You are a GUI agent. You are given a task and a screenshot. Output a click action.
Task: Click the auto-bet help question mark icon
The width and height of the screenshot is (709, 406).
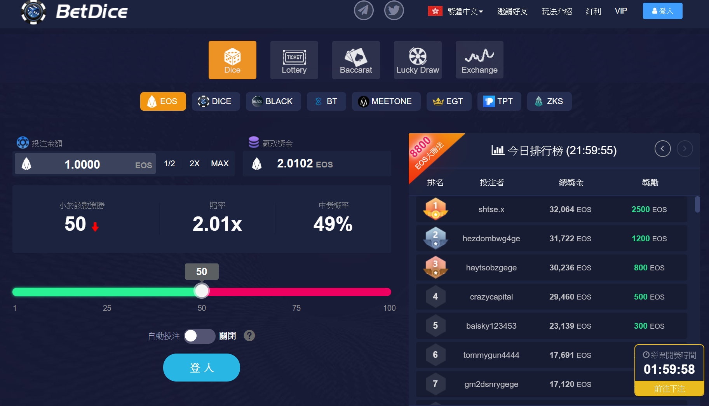(x=249, y=336)
